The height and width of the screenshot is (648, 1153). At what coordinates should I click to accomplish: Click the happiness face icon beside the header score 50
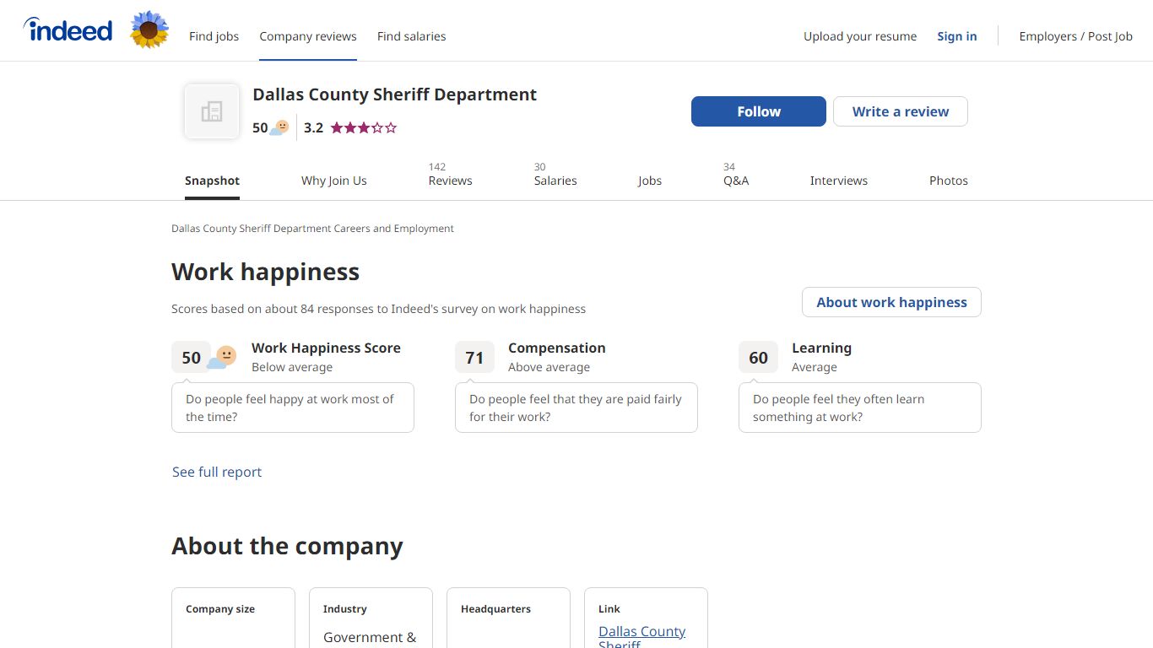point(279,127)
